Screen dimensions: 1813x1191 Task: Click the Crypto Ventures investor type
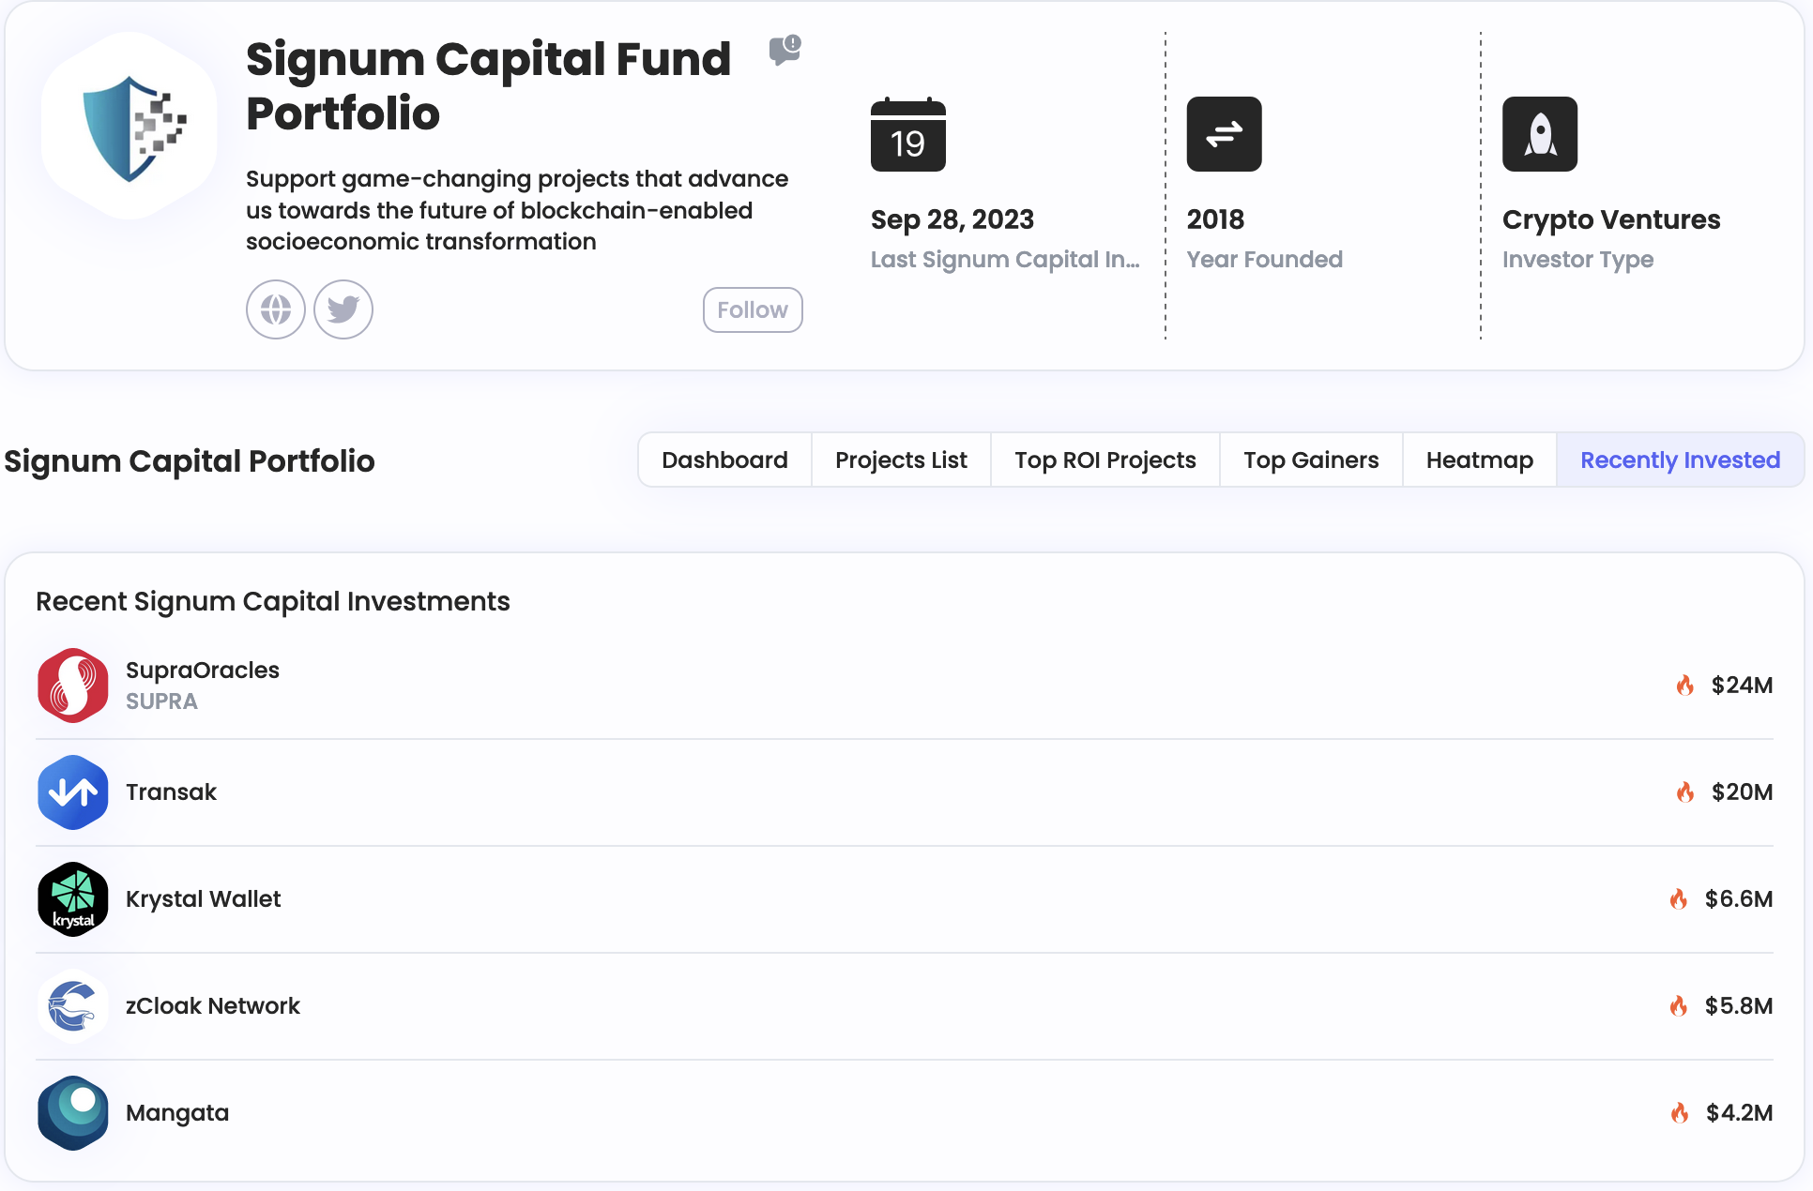1611,219
